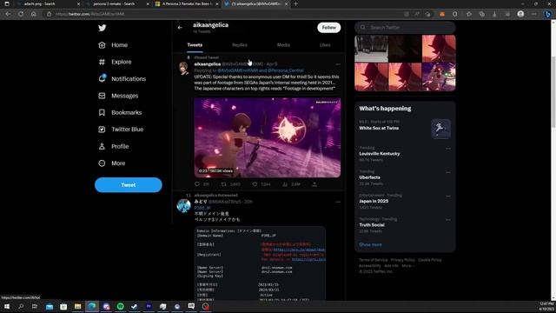The image size is (556, 313).
Task: Click Show more under What's happening
Action: click(370, 244)
